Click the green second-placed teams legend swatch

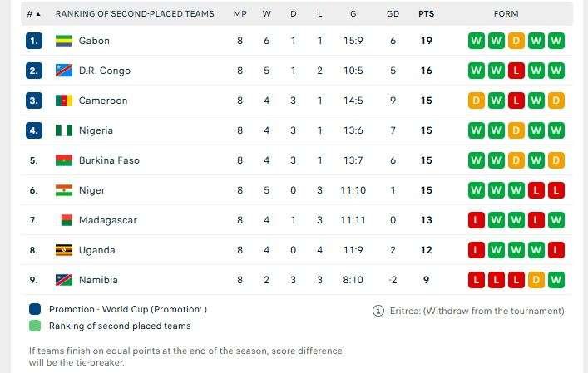tap(35, 326)
